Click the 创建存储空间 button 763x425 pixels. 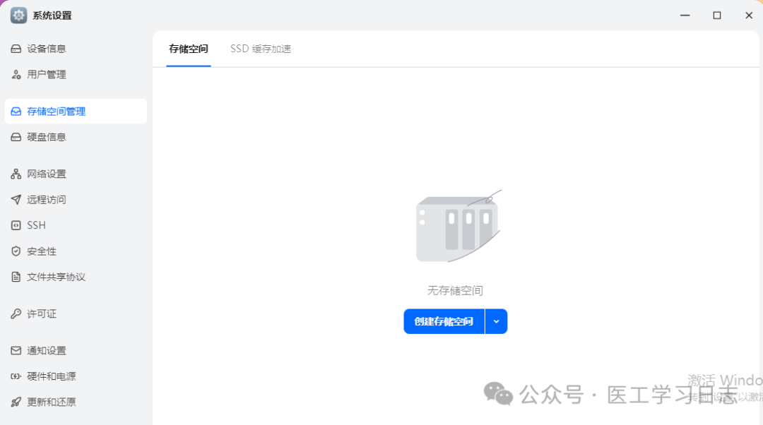tap(444, 321)
